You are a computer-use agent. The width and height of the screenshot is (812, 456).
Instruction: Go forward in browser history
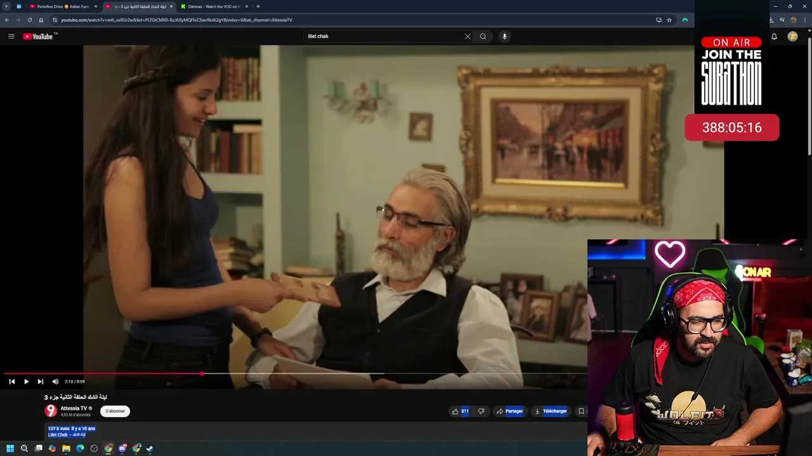click(18, 20)
